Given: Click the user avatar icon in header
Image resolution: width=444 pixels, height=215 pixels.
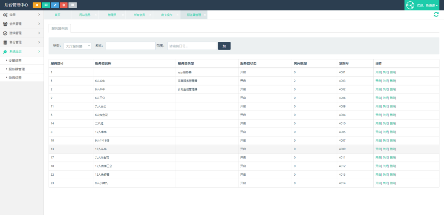Looking at the screenshot, I should tap(410, 5).
